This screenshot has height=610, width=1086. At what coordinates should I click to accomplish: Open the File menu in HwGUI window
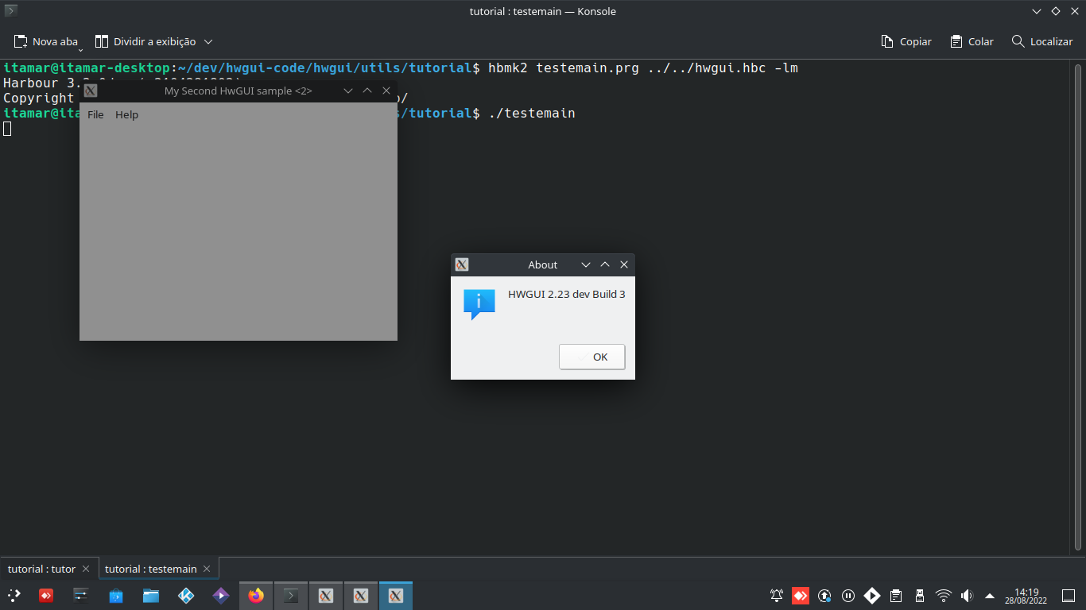point(95,114)
